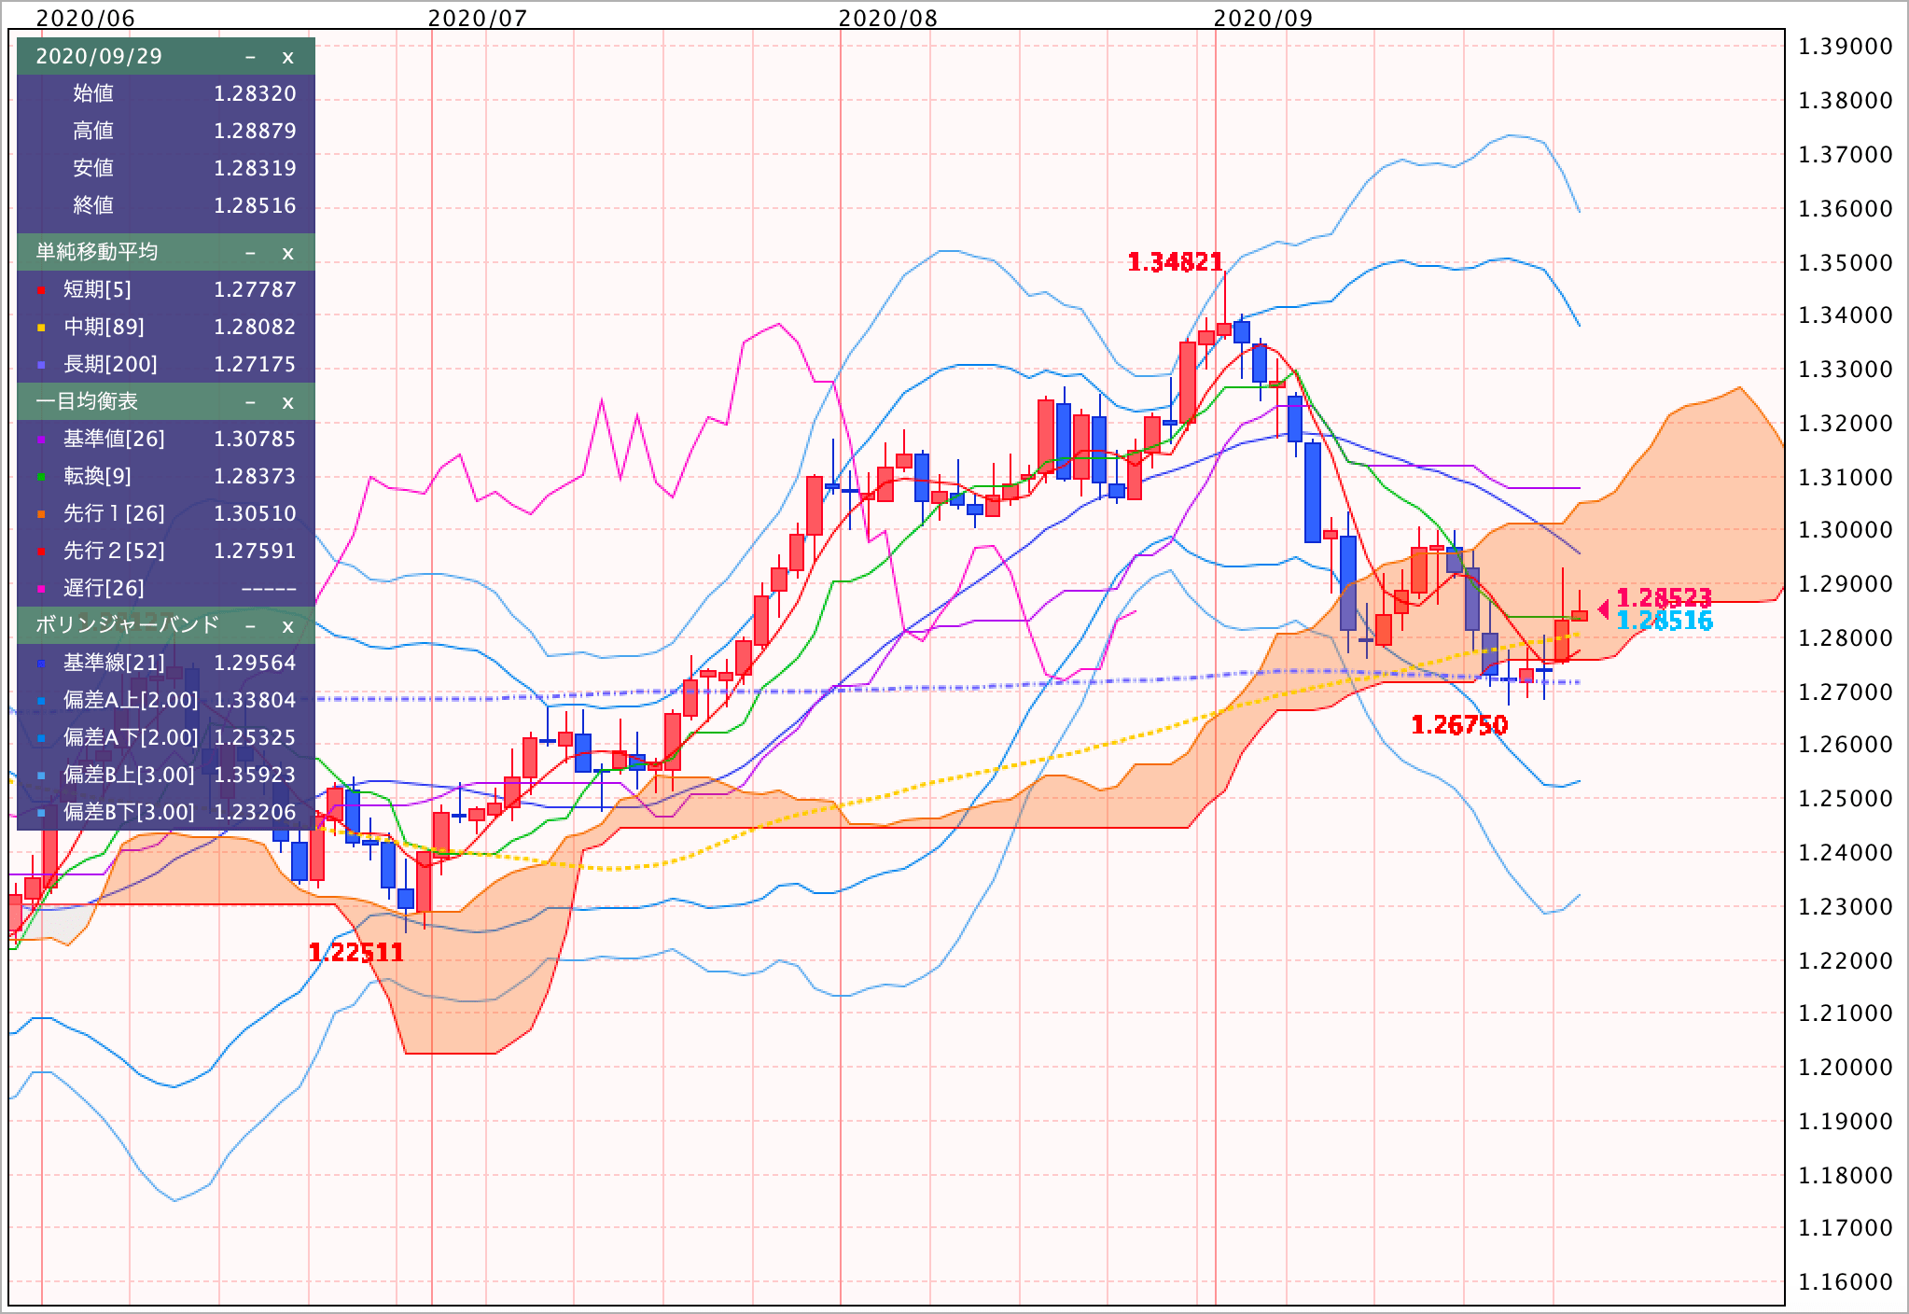Click the 基準線[21] value 1.29564
Image resolution: width=1909 pixels, height=1314 pixels.
[x=255, y=664]
